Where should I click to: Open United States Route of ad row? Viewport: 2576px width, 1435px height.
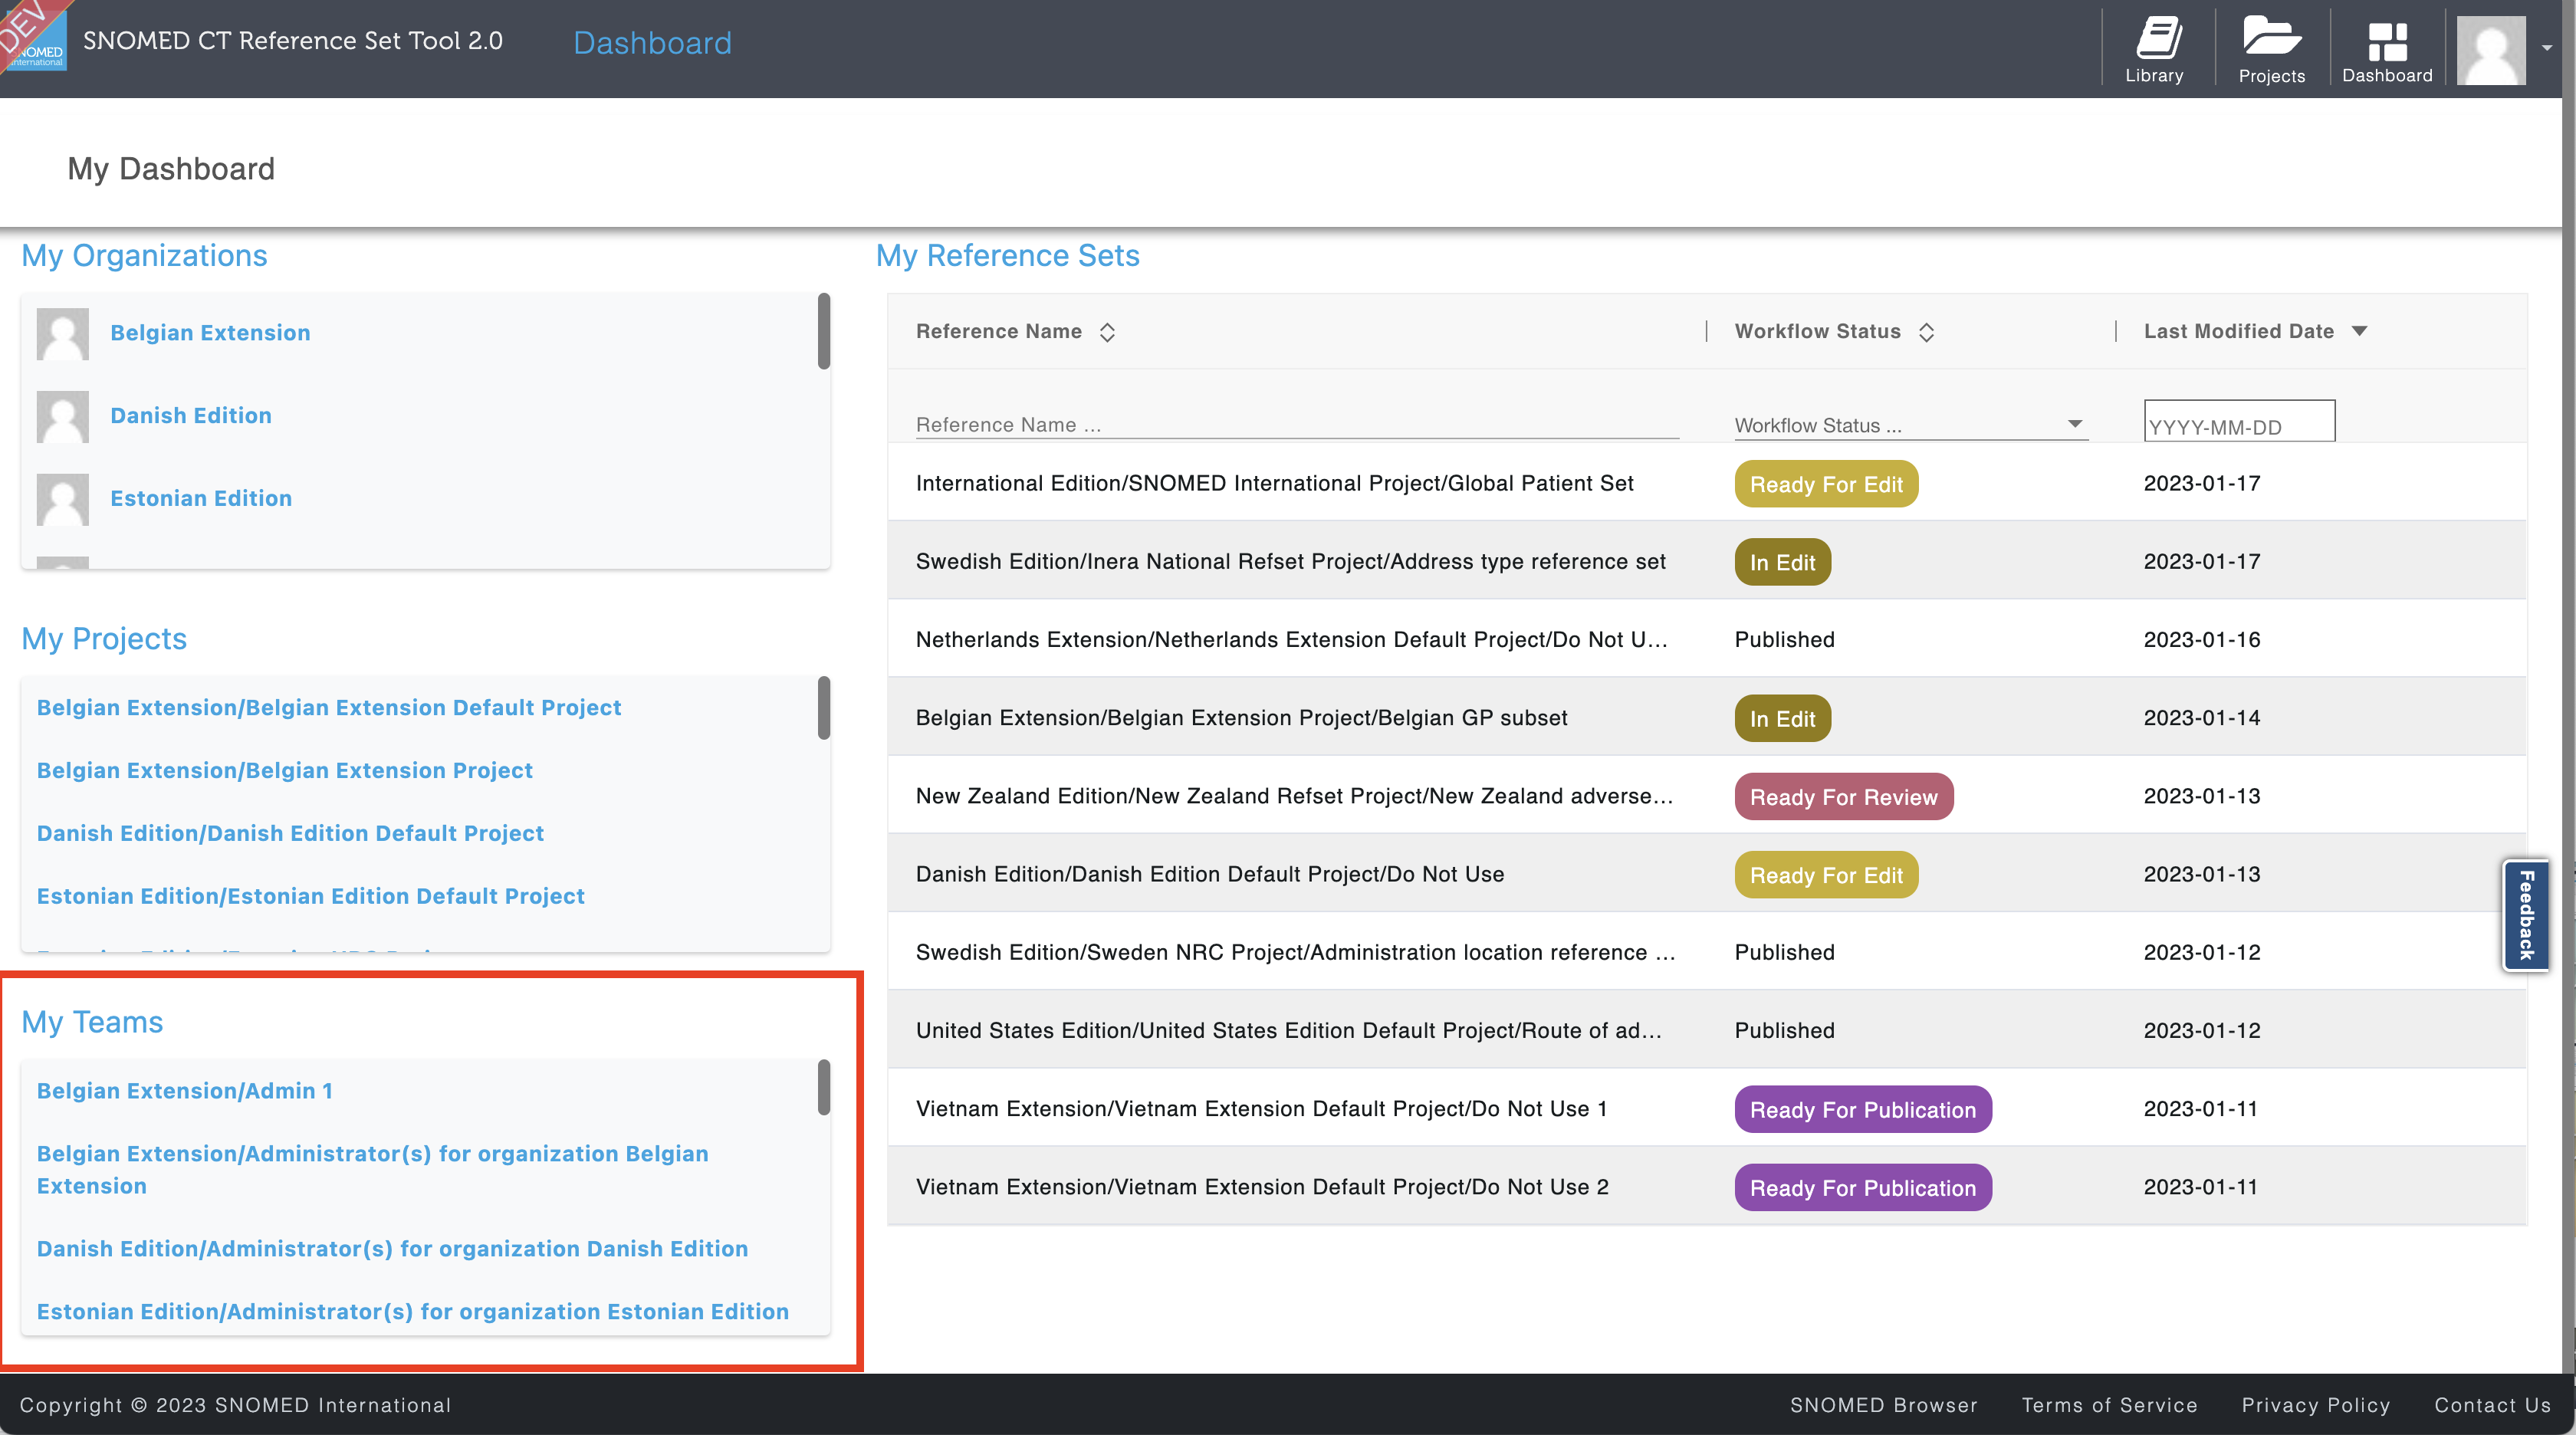1288,1031
